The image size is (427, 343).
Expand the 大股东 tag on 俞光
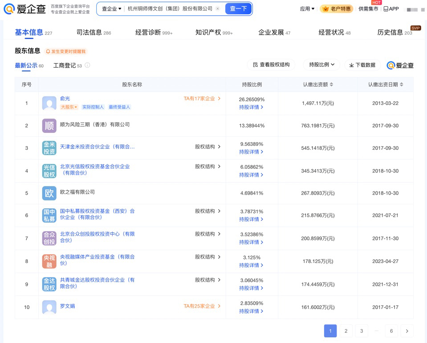69,107
